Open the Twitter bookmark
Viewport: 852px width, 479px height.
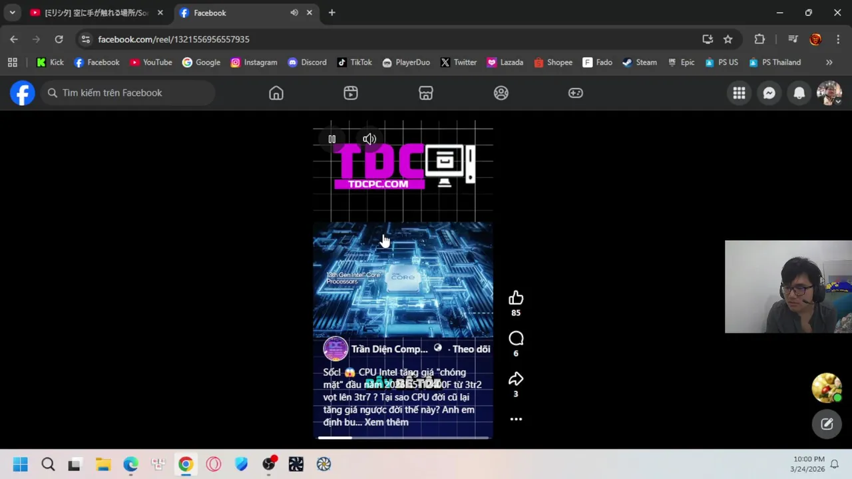459,63
